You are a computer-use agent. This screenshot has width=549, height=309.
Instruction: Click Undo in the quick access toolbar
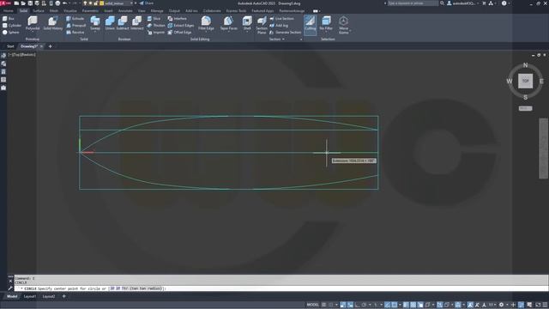point(65,3)
